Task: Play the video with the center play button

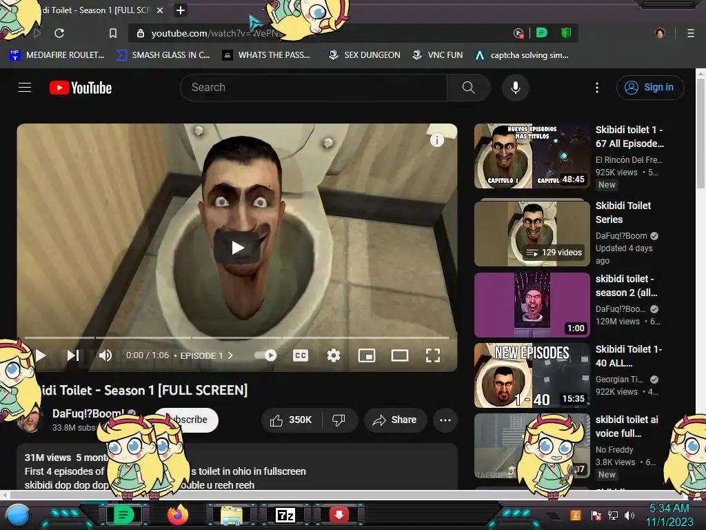Action: (237, 248)
